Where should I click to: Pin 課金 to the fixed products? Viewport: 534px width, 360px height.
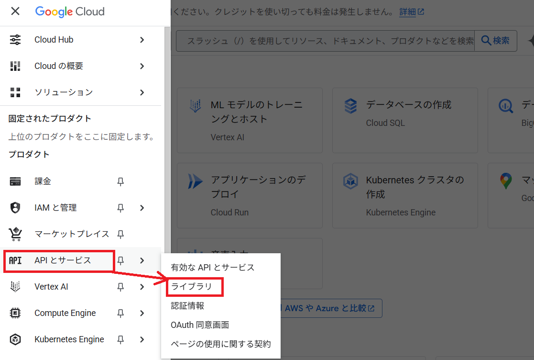pyautogui.click(x=120, y=181)
